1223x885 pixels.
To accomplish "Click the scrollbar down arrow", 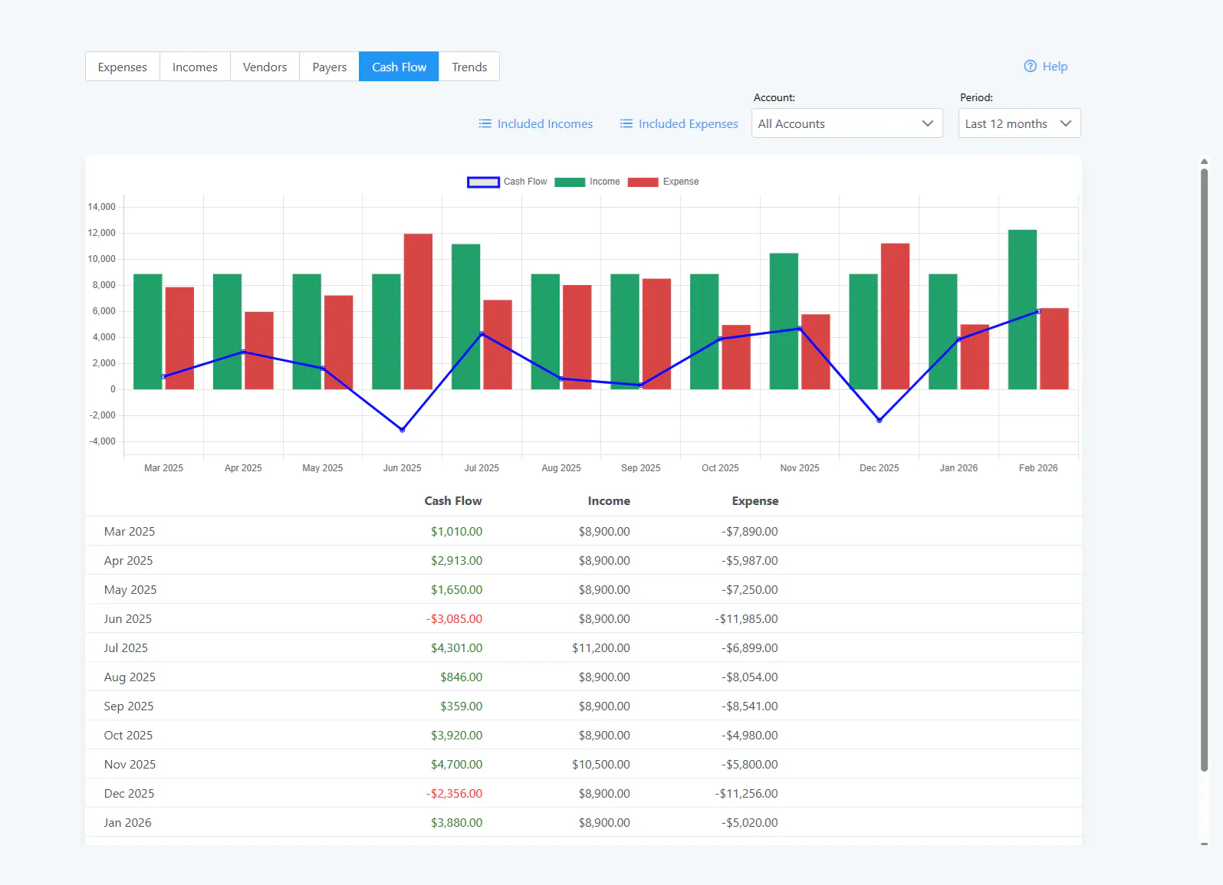I will click(x=1204, y=844).
